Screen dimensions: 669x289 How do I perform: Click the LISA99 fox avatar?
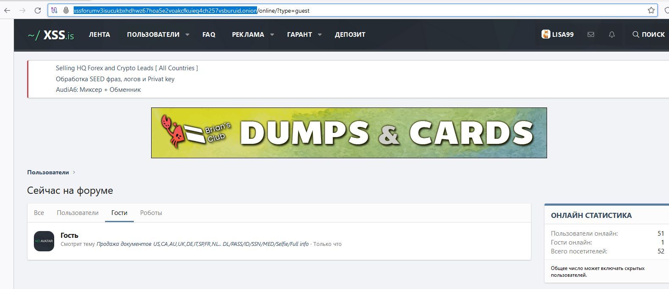pos(546,34)
